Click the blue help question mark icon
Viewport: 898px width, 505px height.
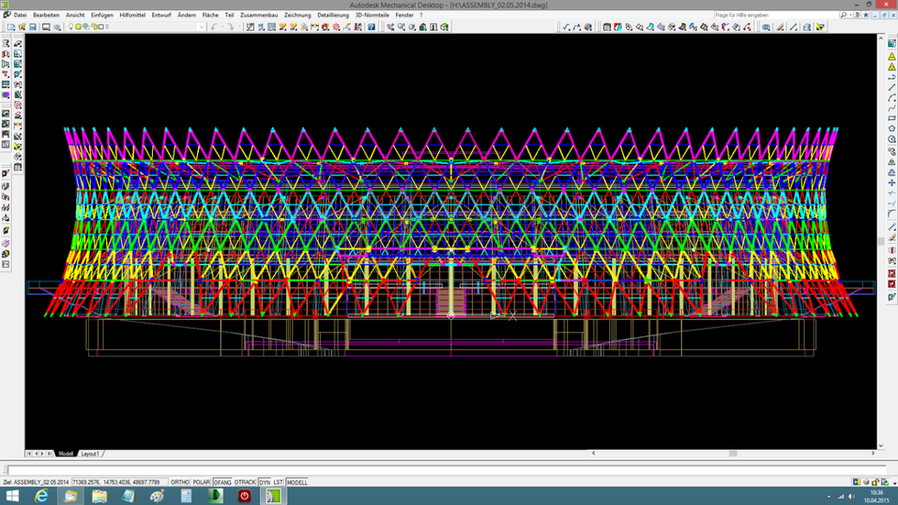[371, 27]
